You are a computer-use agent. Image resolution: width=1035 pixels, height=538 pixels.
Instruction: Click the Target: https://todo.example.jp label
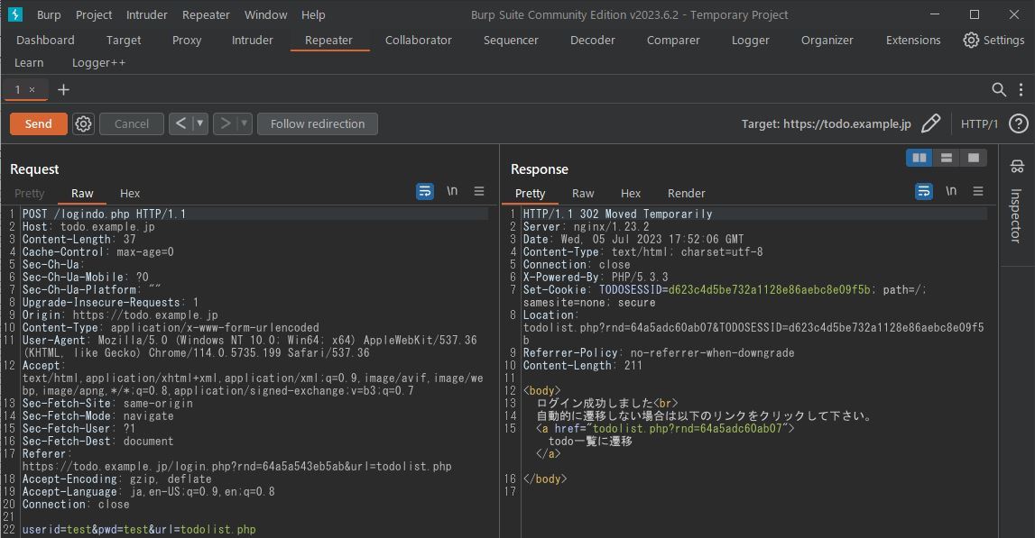pos(826,124)
